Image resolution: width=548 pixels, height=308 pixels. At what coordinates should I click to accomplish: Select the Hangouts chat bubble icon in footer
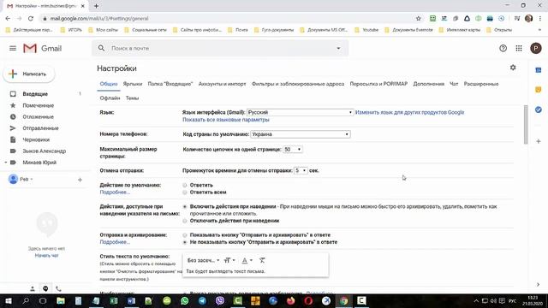pyautogui.click(x=45, y=289)
